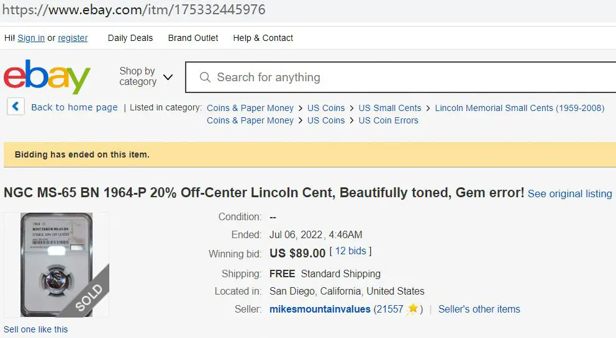This screenshot has width=616, height=338.
Task: Go Back to home page
Action: pos(75,107)
